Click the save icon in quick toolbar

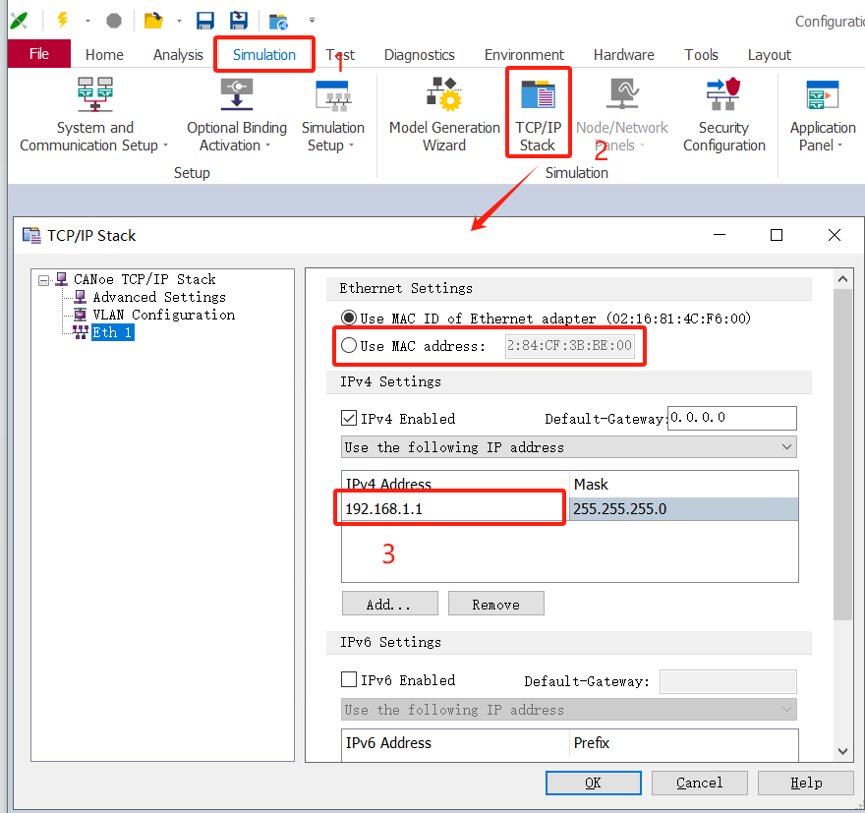tap(205, 21)
